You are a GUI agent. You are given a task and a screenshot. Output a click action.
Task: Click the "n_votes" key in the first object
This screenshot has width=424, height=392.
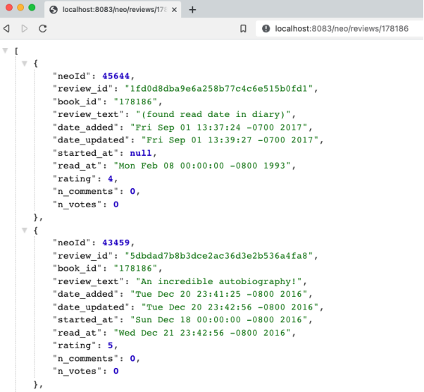[77, 204]
